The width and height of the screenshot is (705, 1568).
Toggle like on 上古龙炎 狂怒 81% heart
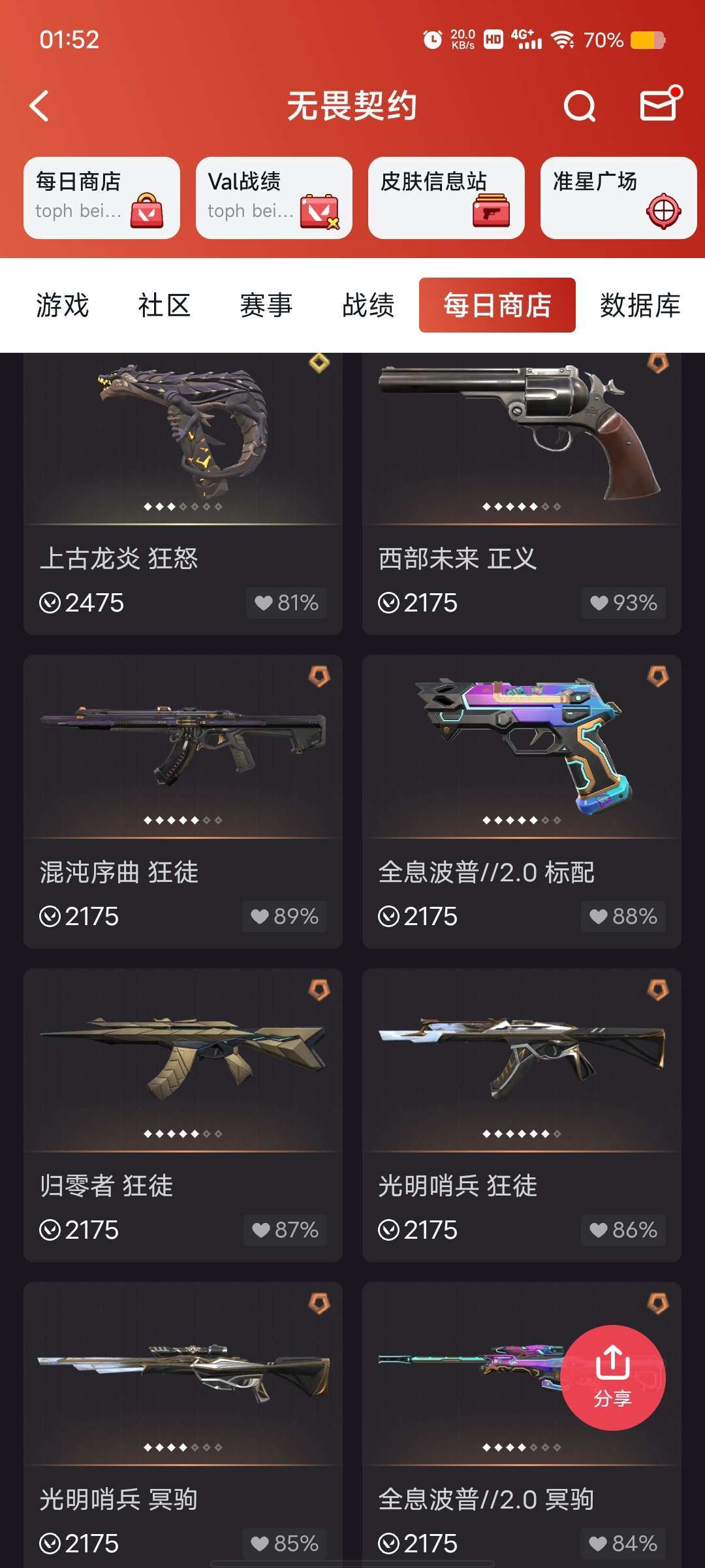point(287,602)
